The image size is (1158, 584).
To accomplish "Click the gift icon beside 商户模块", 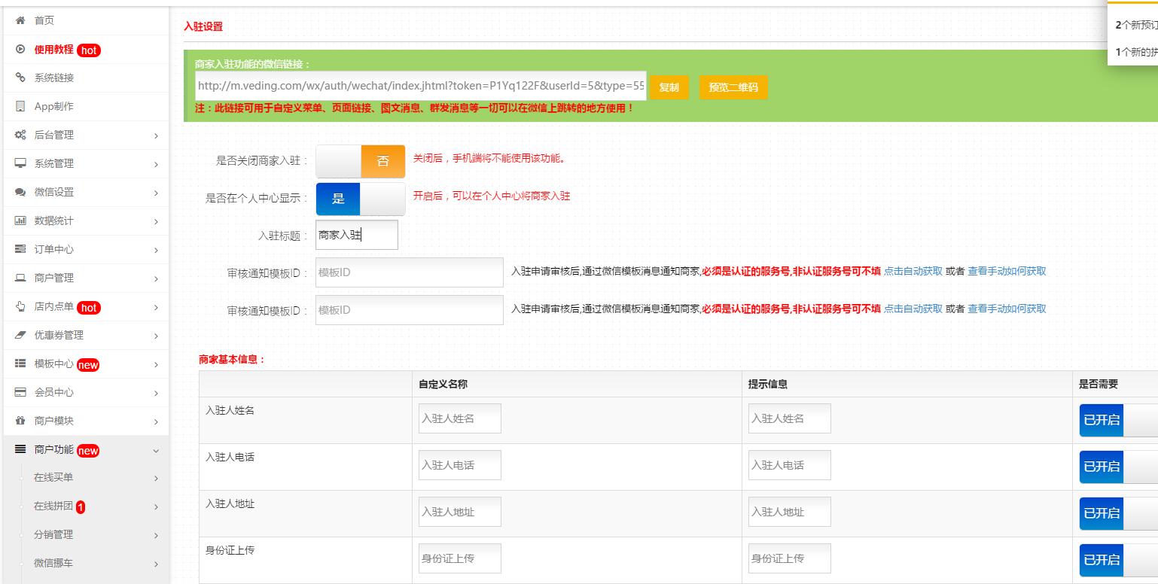I will tap(20, 421).
